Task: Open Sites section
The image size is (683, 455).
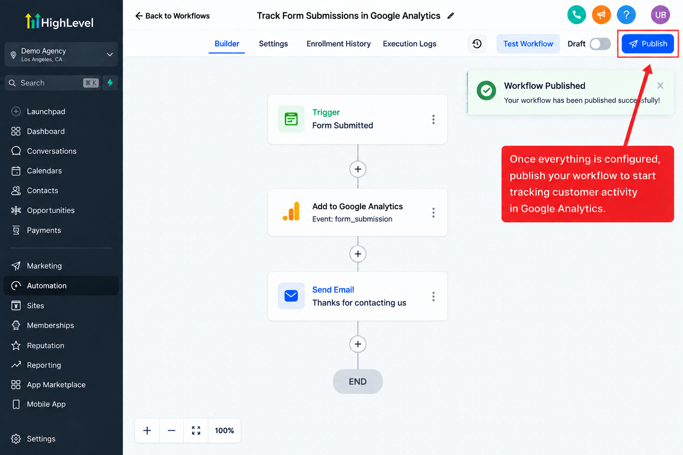Action: [61, 306]
